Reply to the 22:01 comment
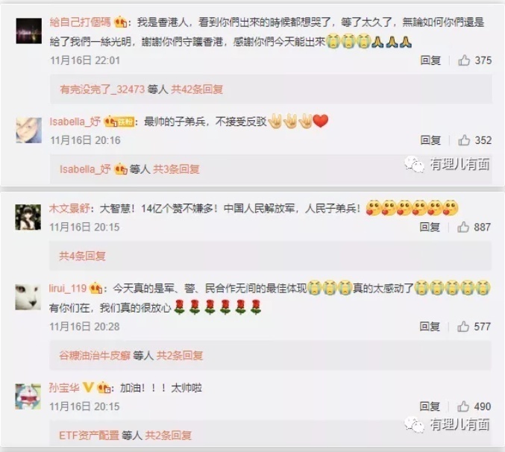The height and width of the screenshot is (452, 505). coord(430,60)
